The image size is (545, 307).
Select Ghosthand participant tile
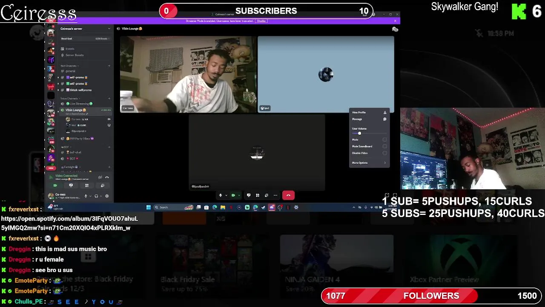tap(257, 152)
